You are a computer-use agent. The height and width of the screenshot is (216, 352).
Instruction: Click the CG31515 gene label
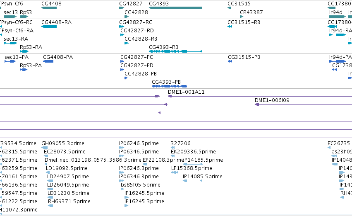(239, 4)
